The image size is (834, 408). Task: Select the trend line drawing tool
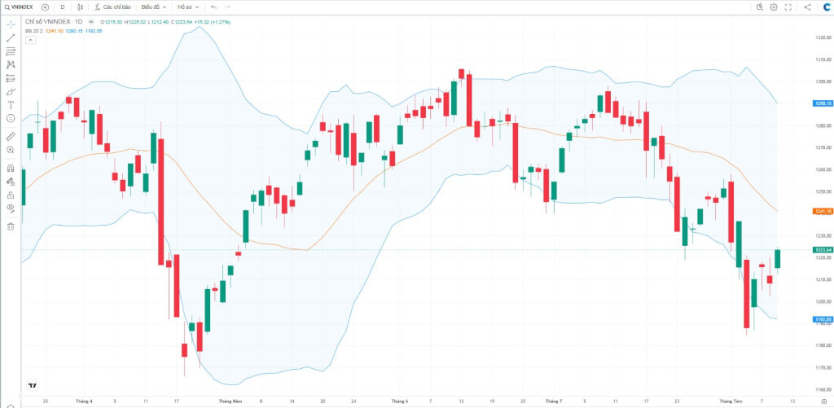pyautogui.click(x=11, y=37)
